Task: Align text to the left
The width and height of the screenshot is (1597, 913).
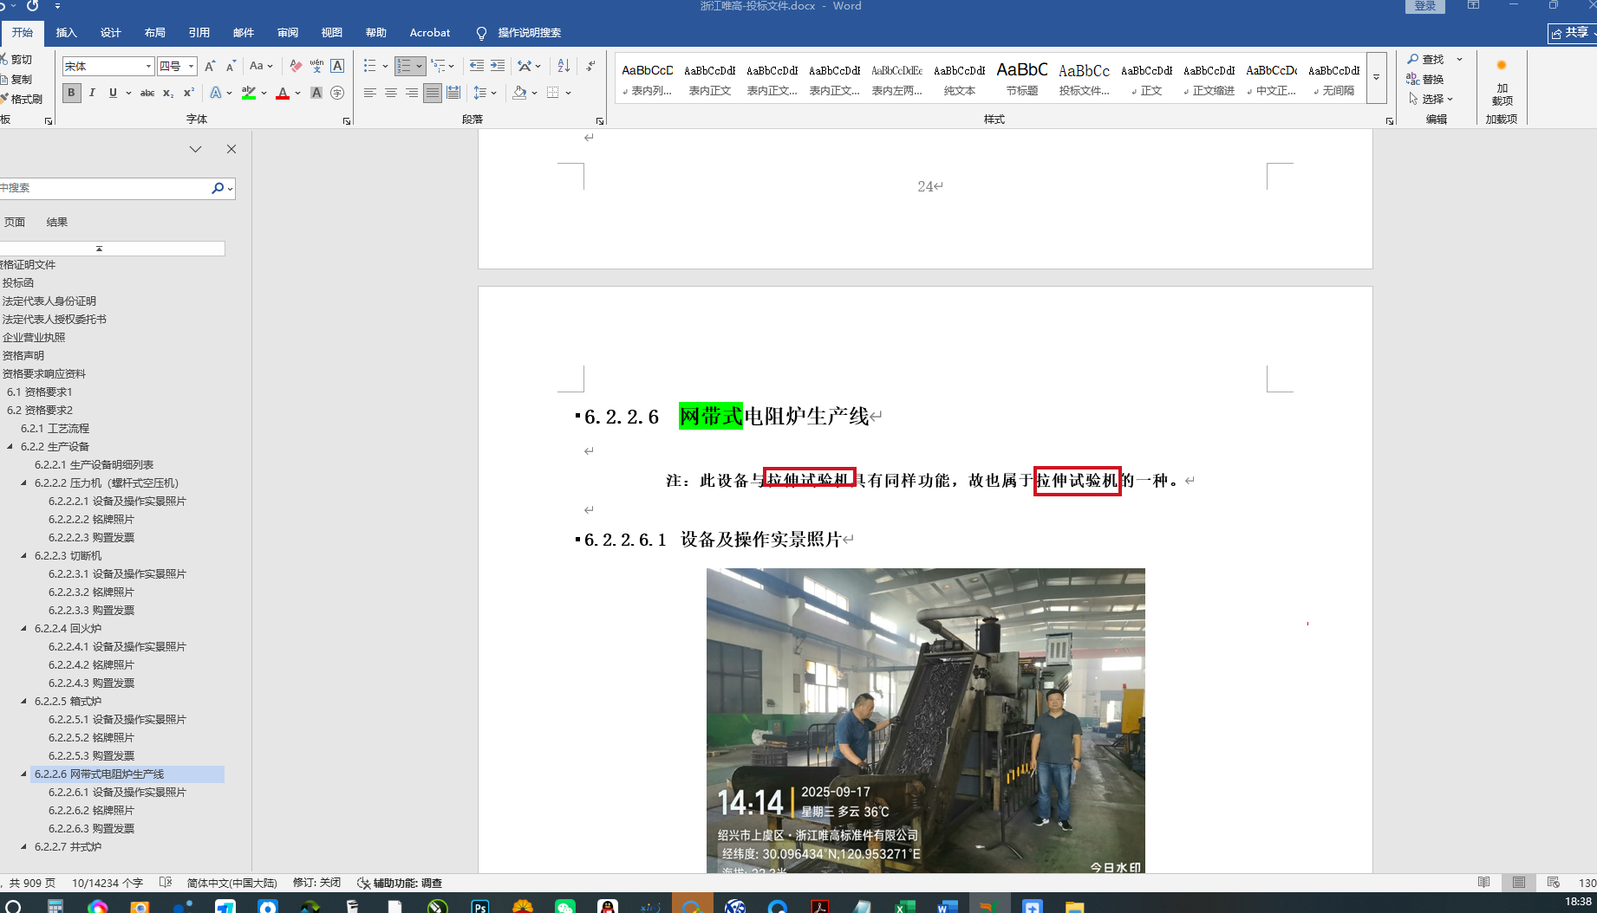Action: pos(370,93)
